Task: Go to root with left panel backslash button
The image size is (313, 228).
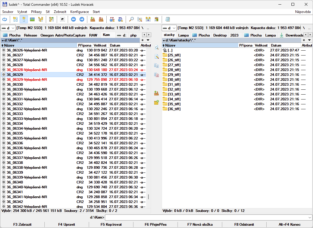Action: pyautogui.click(x=143, y=28)
